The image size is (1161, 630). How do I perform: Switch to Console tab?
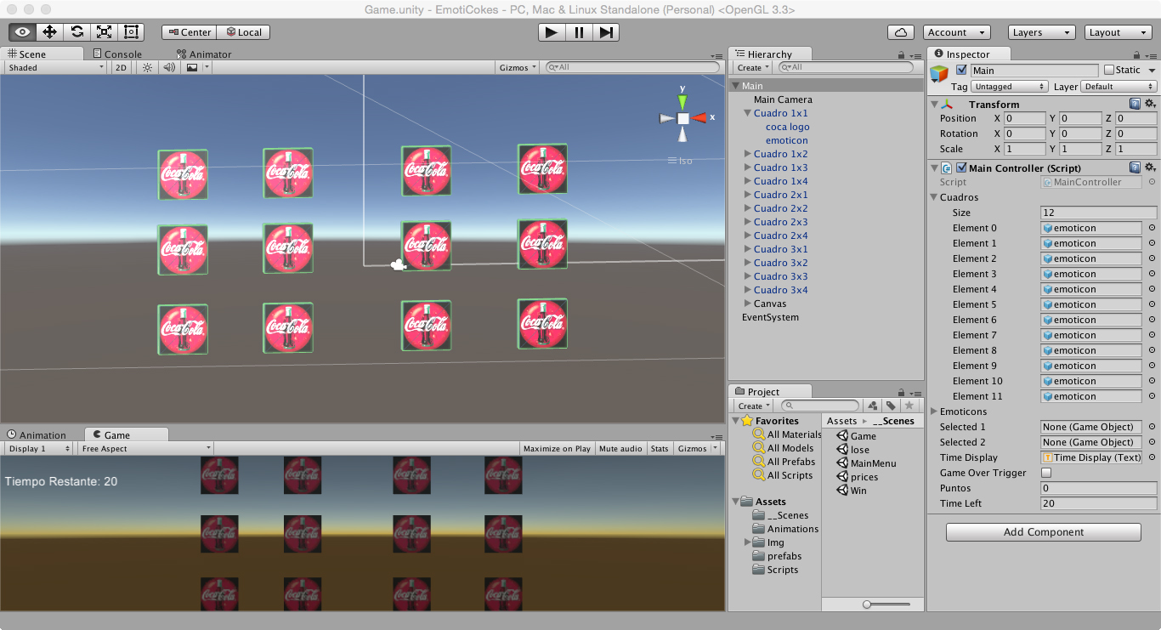(x=116, y=54)
